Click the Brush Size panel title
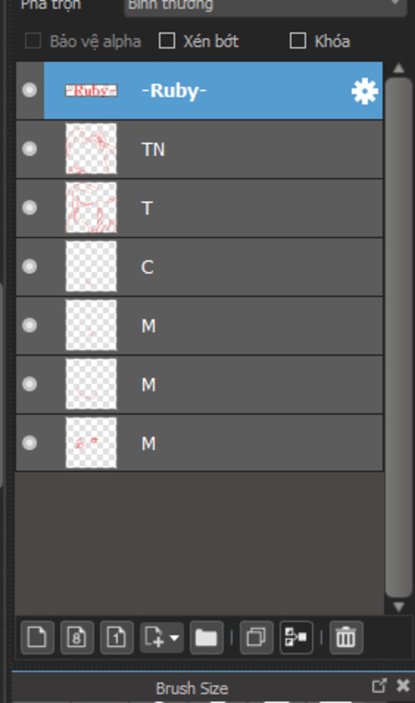 pos(192,688)
